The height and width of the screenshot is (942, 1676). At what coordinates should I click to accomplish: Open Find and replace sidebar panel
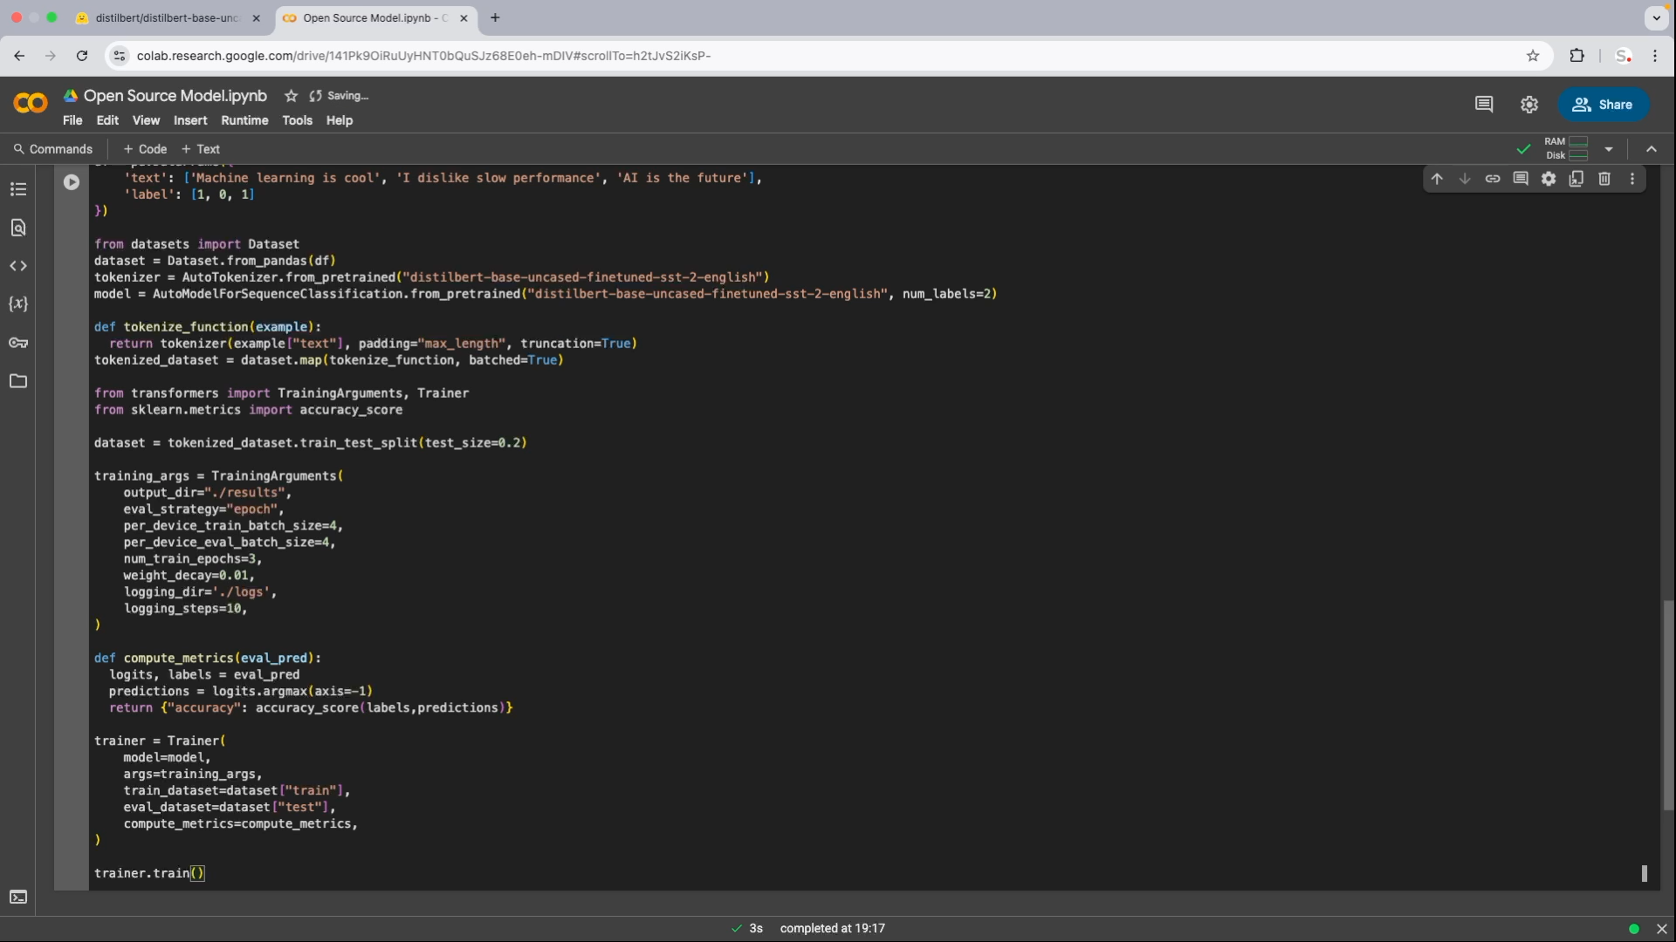[18, 228]
